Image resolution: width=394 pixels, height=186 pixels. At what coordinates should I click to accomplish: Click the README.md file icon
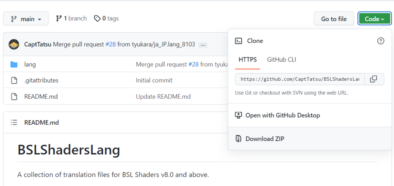coord(14,96)
